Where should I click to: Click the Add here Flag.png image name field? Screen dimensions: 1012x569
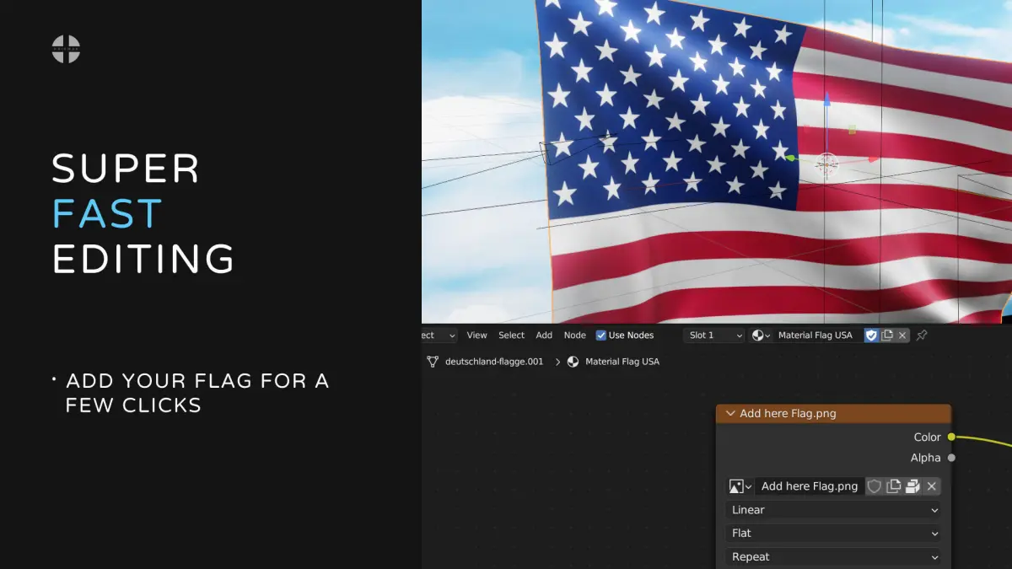pos(810,486)
